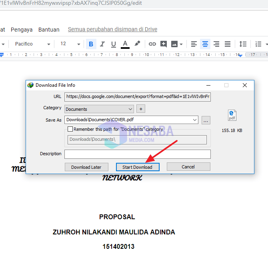Open the text color picker

(125, 44)
